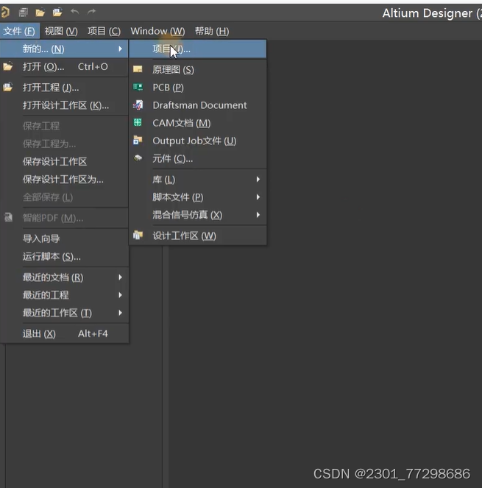Viewport: 482px width, 488px height.
Task: Click the save-all documents toolbar icon
Action: point(23,12)
